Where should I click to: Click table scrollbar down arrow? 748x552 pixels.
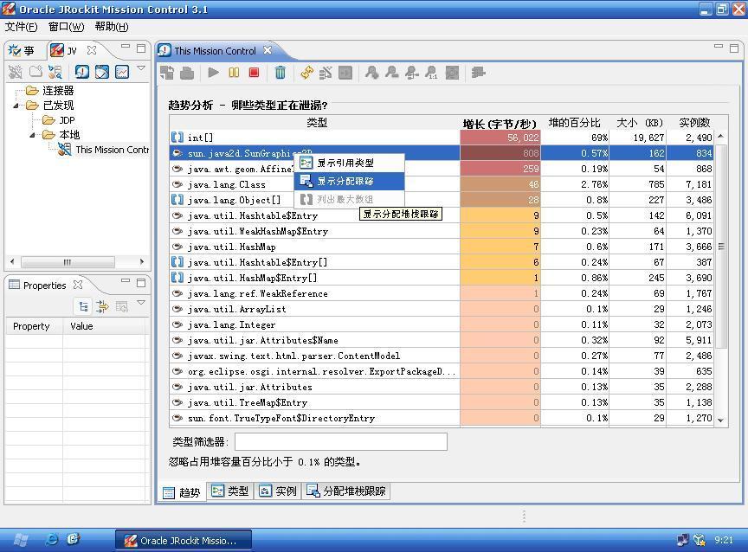720,420
